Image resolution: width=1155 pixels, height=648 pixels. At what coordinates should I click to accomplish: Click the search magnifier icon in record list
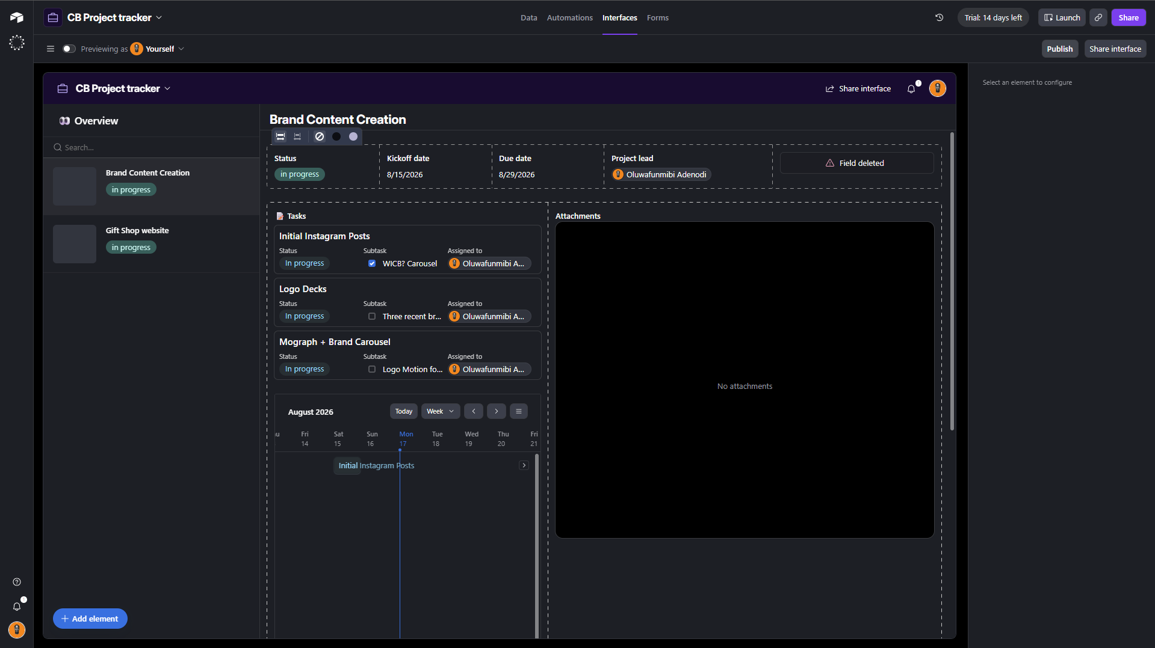[x=58, y=147]
